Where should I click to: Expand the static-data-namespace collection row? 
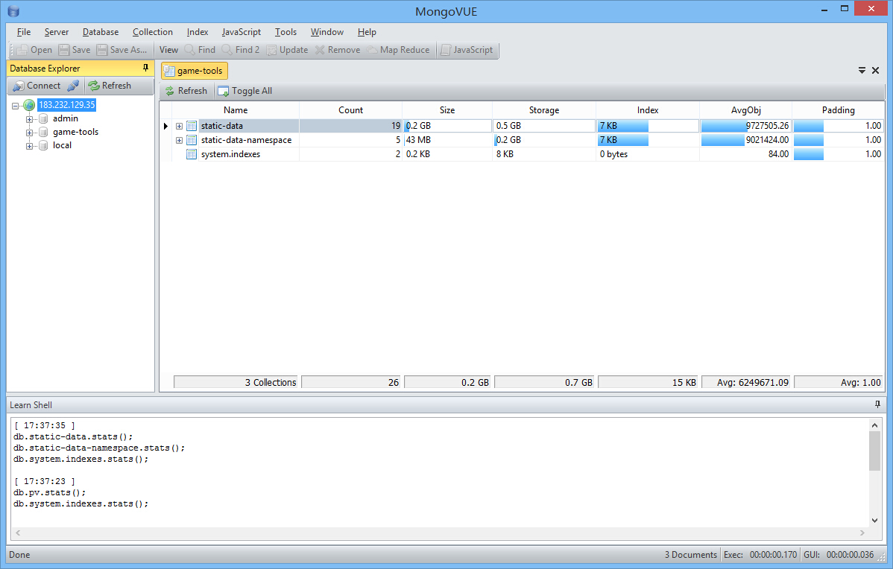(179, 141)
